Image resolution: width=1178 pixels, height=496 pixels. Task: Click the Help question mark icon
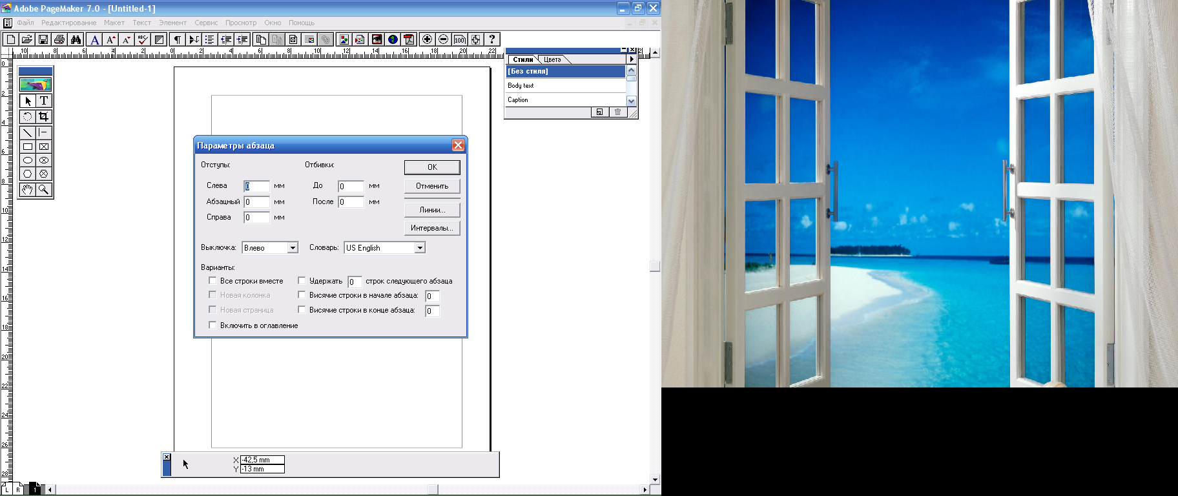(492, 39)
